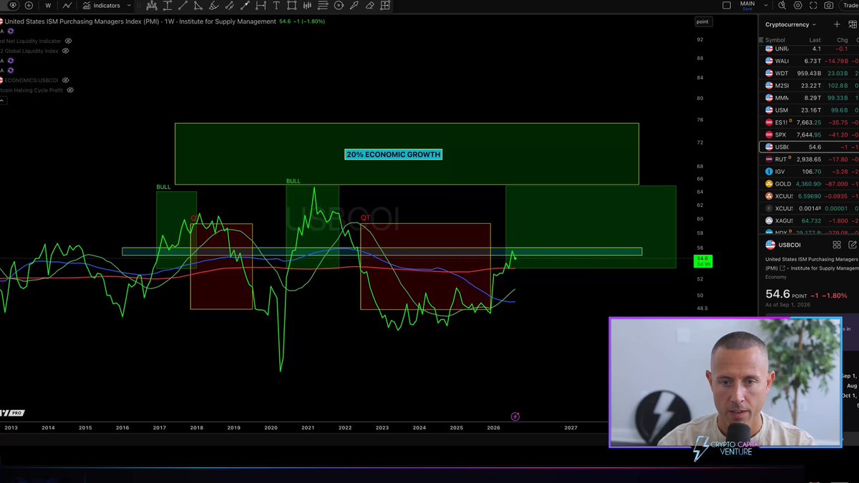Open chart settings hexagon gear icon
859x483 pixels.
click(799, 5)
